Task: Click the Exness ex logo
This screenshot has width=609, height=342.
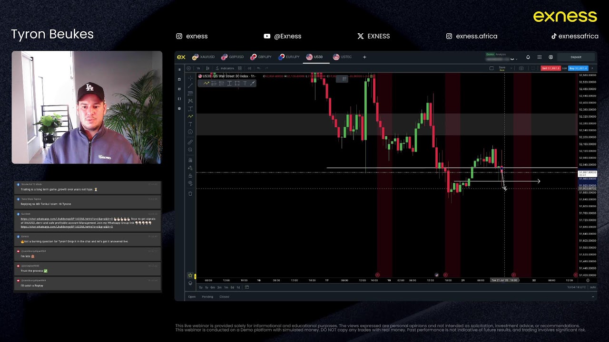Action: point(181,57)
